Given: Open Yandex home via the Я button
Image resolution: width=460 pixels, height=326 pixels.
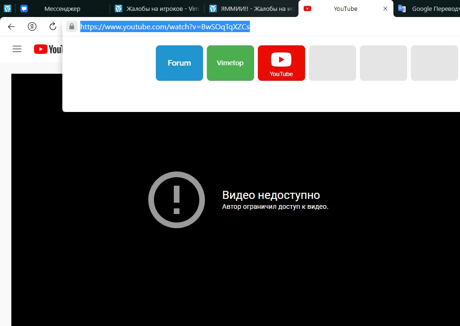Looking at the screenshot, I should click(x=32, y=26).
